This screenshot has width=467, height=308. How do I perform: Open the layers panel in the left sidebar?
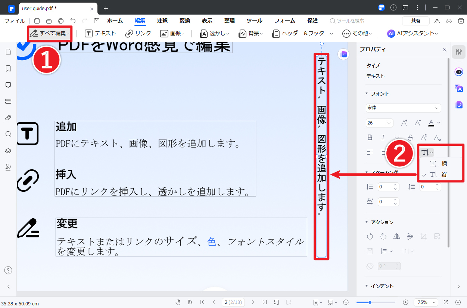[x=8, y=151]
